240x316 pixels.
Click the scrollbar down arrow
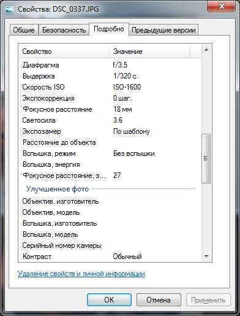click(x=206, y=256)
